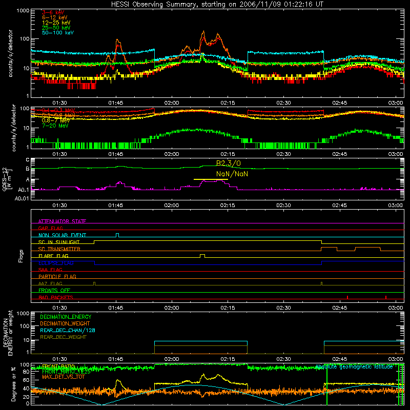Select the red "3-6 keV" legend label
Image resolution: width=410 pixels, height=410 pixels.
(53, 12)
